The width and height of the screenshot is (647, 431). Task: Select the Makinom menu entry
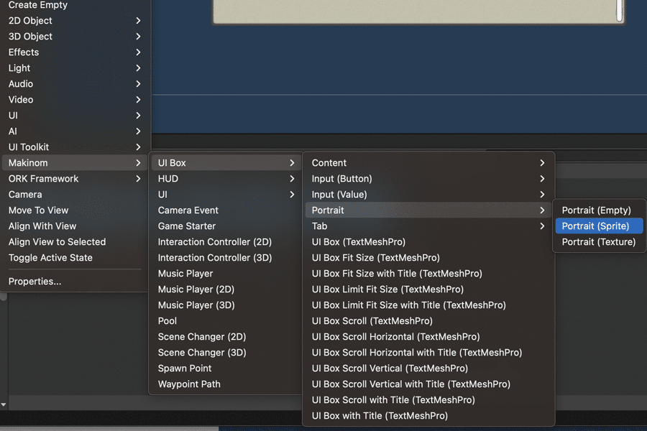tap(74, 163)
